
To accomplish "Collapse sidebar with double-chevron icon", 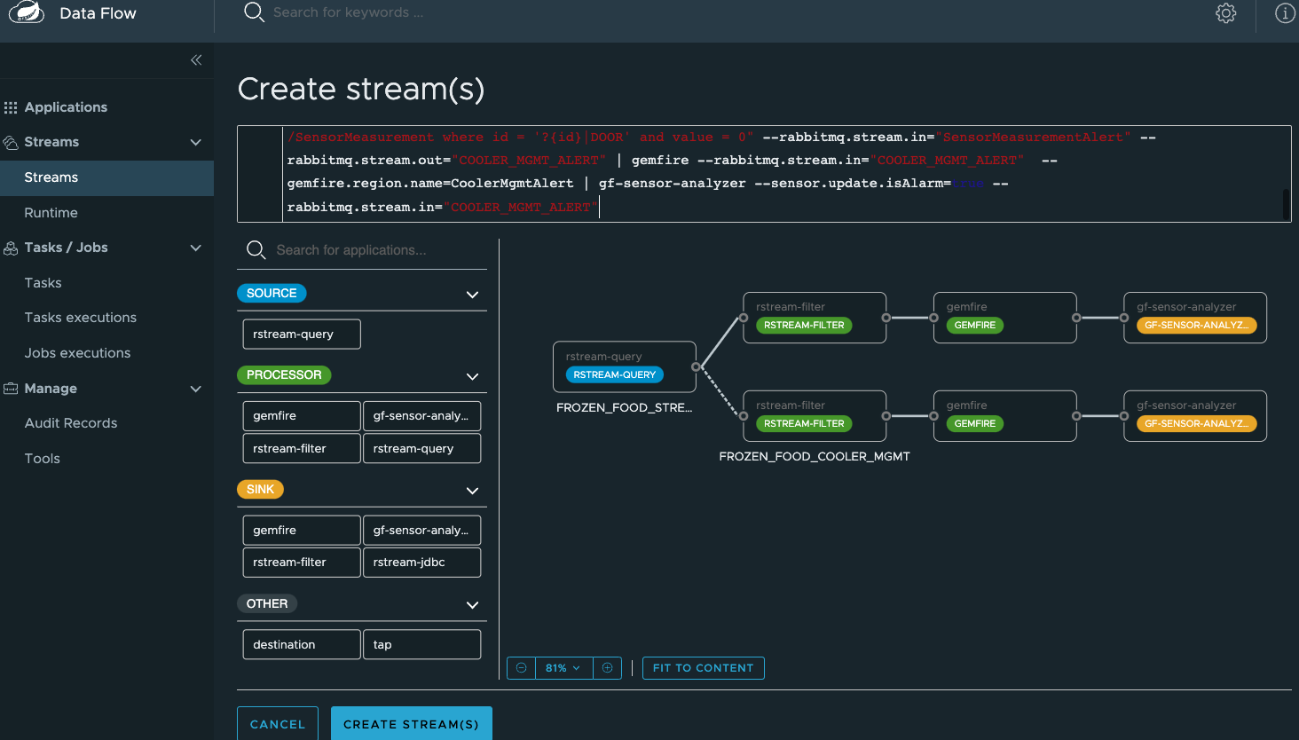I will [196, 60].
